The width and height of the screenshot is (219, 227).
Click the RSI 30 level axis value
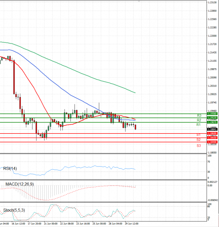coord(208,172)
